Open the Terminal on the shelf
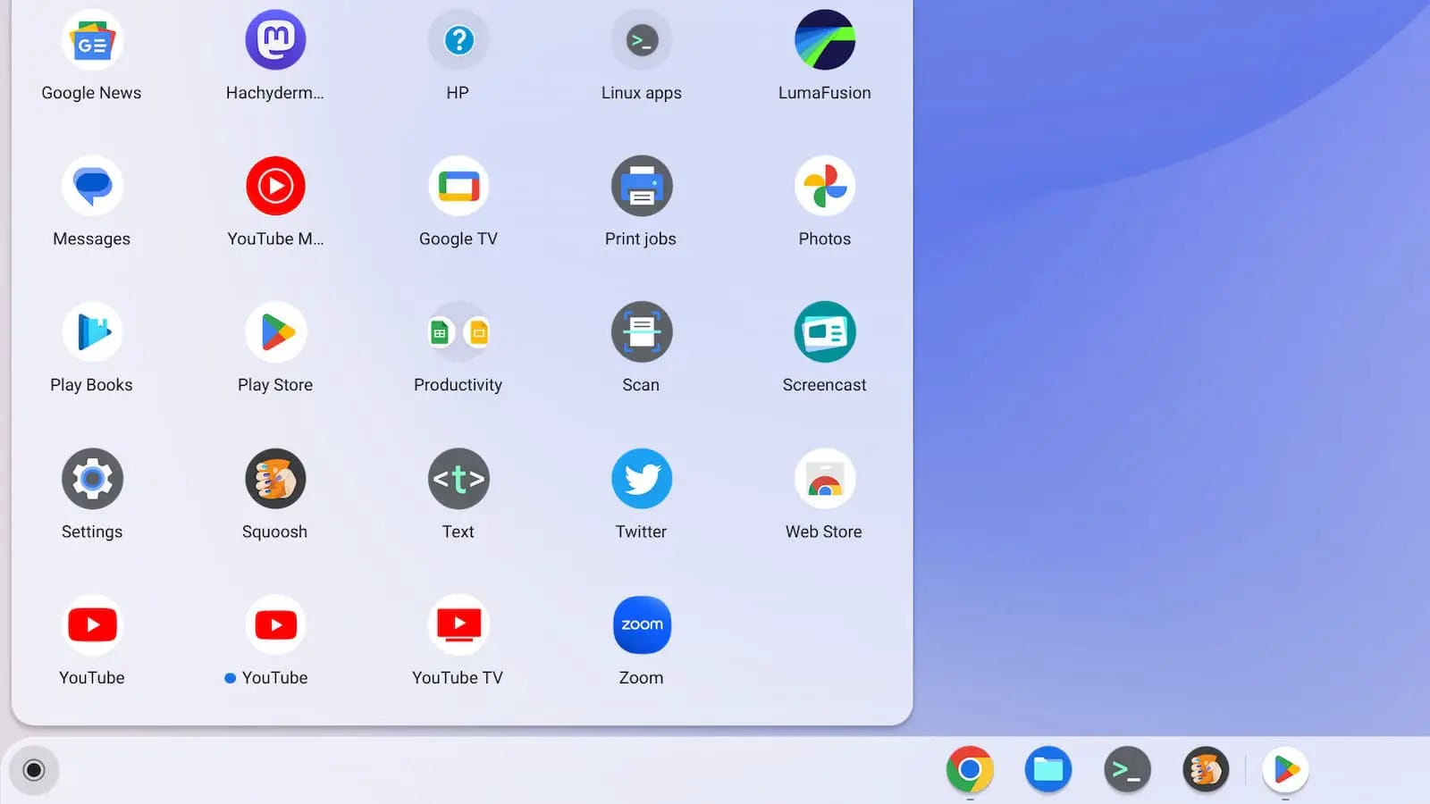The height and width of the screenshot is (804, 1430). [1127, 769]
